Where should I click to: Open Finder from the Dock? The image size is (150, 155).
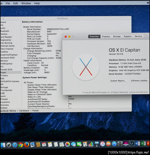coord(3,145)
